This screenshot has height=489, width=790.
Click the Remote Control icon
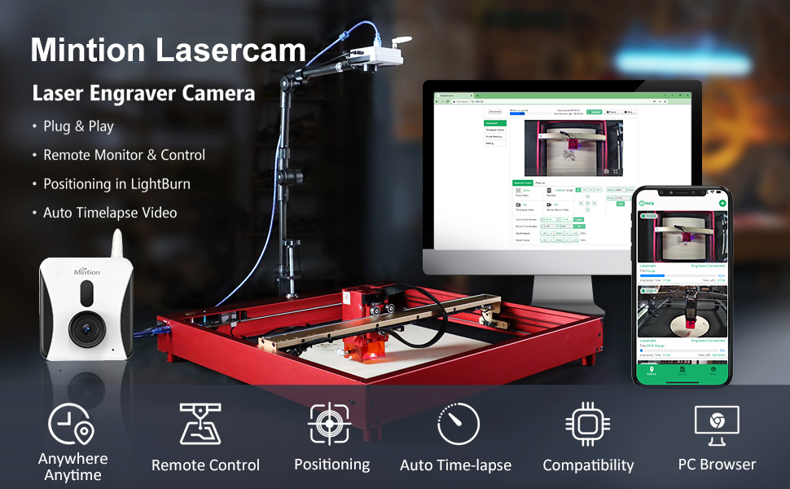pos(200,424)
